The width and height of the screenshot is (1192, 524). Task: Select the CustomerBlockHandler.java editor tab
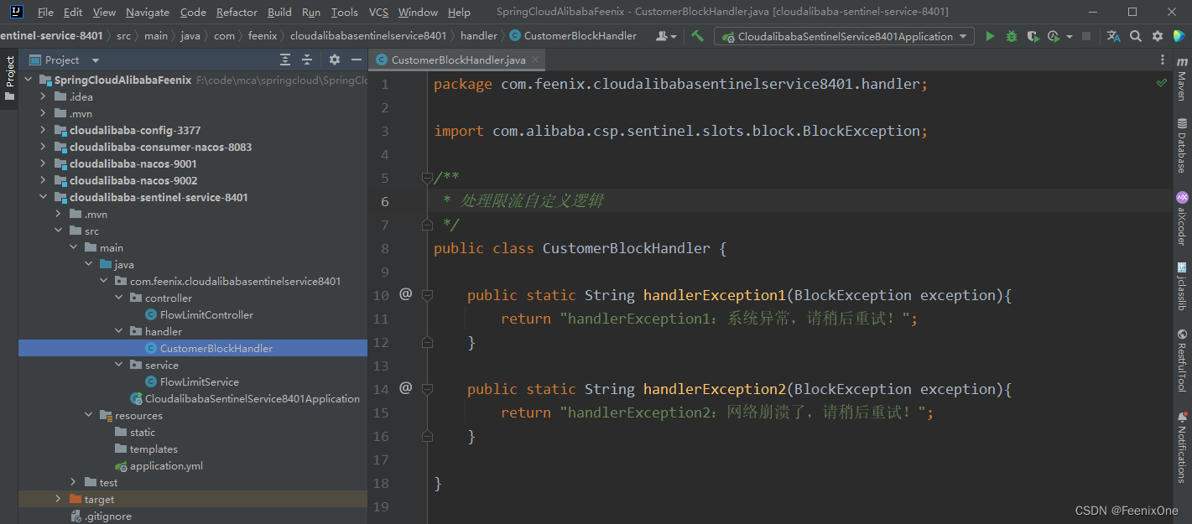coord(458,60)
